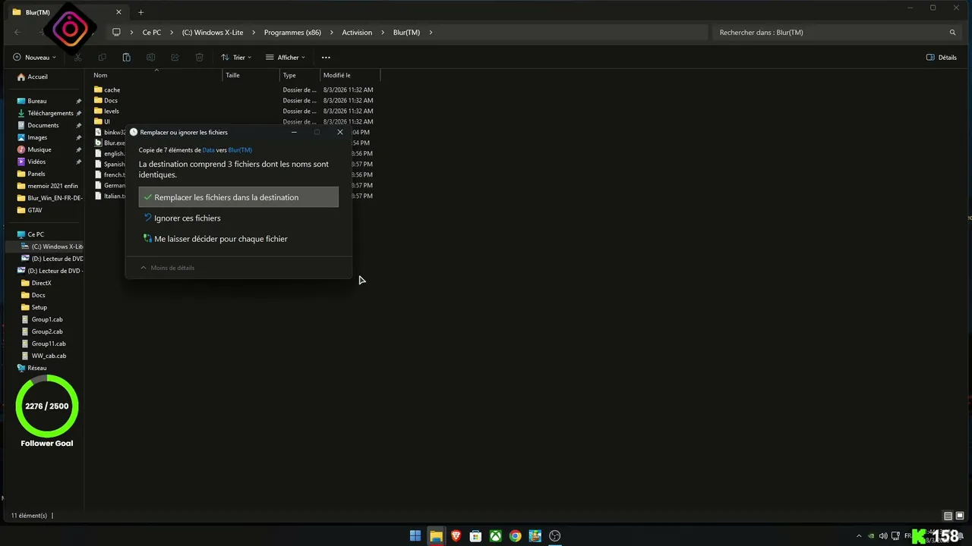Navigate to Ce PC breadcrumb in address bar

pos(152,33)
